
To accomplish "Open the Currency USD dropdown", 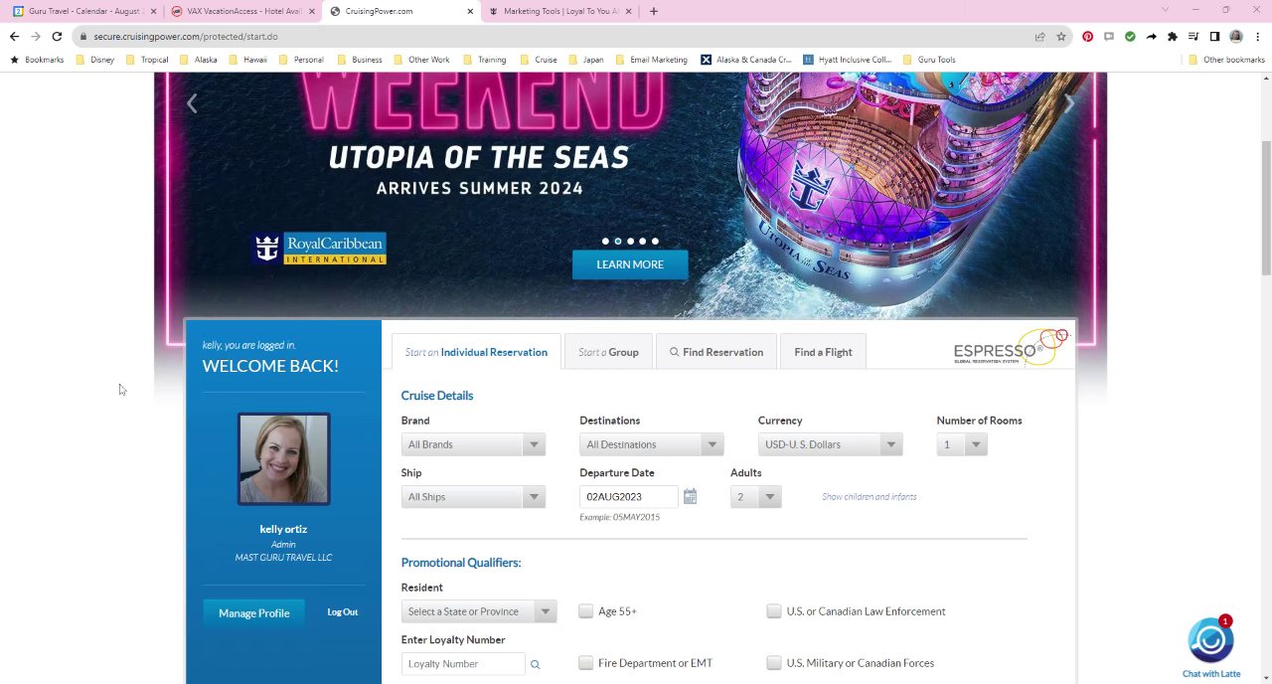I will pos(830,444).
